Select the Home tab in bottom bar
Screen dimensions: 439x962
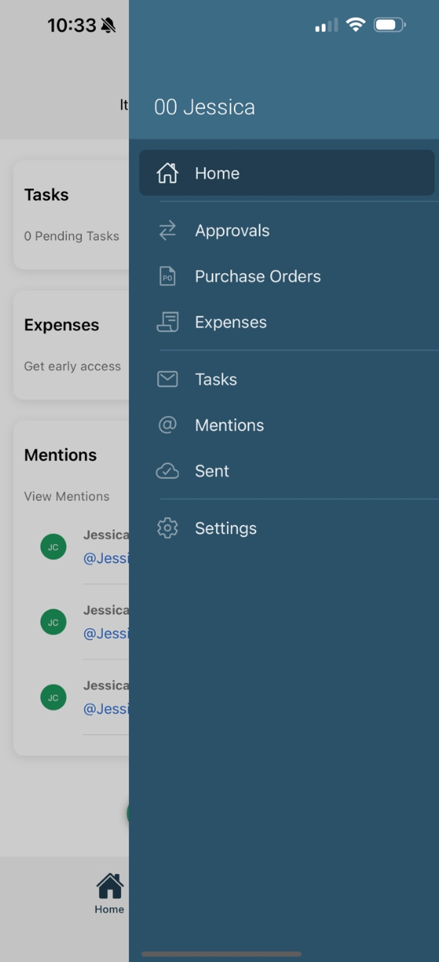point(110,894)
